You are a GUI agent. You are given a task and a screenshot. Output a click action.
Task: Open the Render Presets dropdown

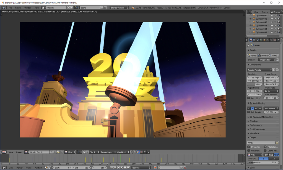pyautogui.click(x=259, y=70)
